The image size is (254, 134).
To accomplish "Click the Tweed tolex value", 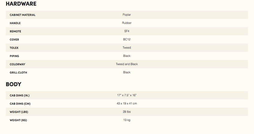I will 127,48.
